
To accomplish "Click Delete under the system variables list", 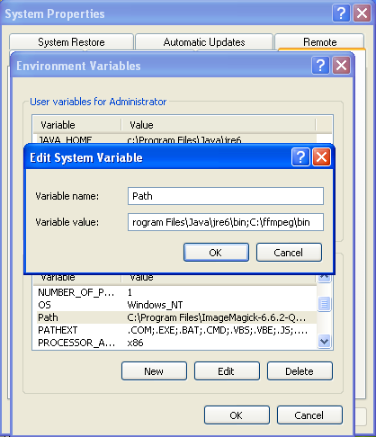I will coord(300,371).
